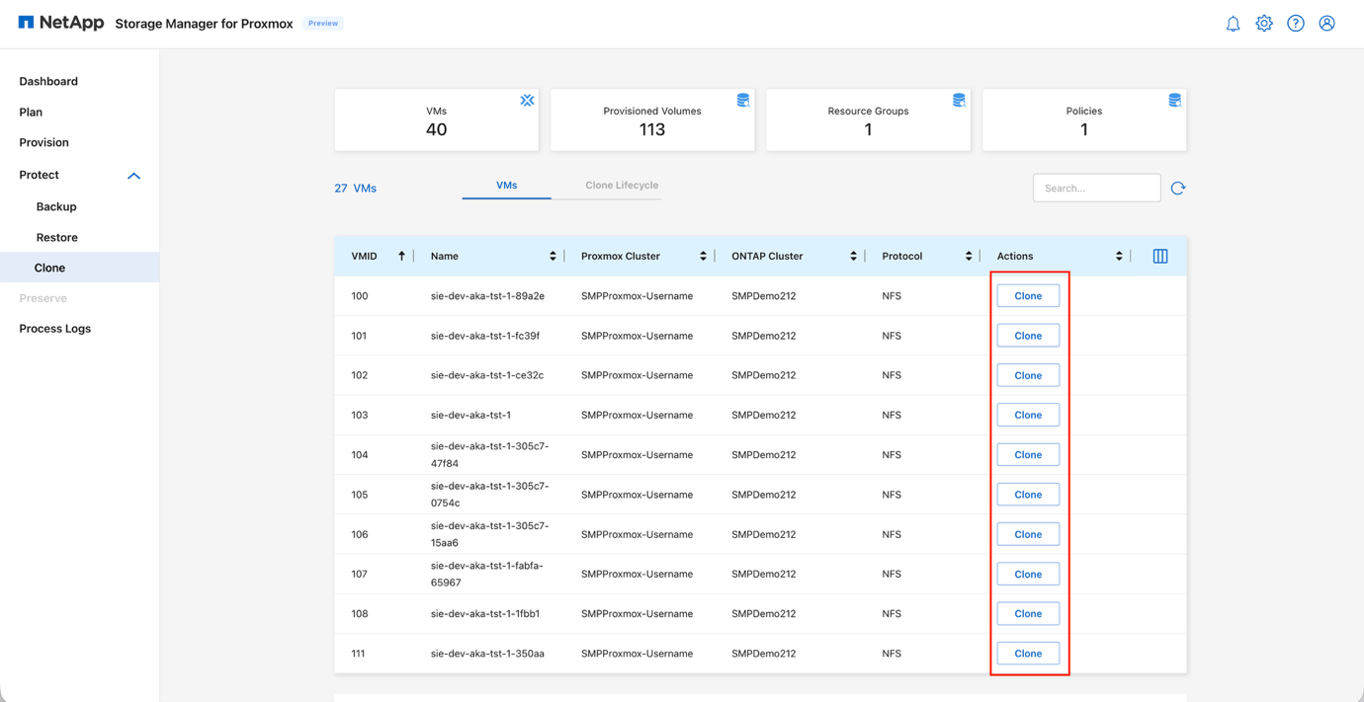Click the Search input field
Image resolution: width=1364 pixels, height=702 pixels.
tap(1096, 188)
